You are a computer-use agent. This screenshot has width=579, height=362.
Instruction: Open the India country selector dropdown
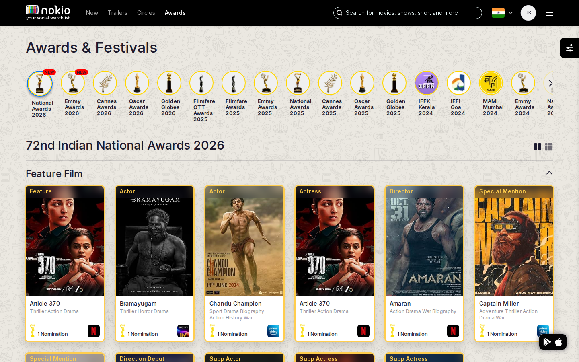(502, 13)
